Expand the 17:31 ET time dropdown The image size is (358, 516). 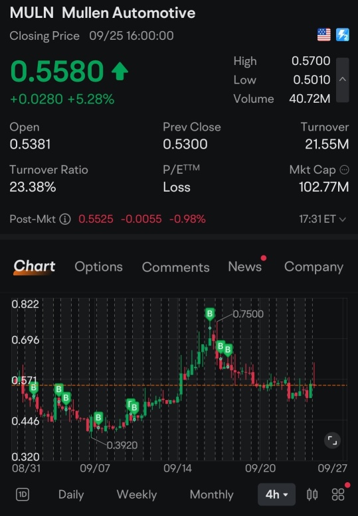322,219
